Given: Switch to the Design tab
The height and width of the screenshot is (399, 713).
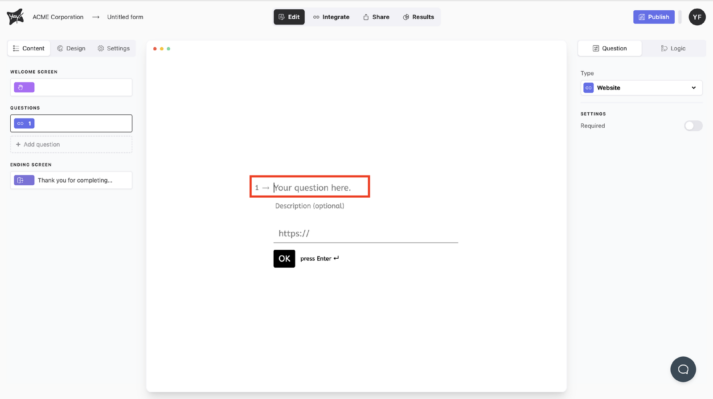Looking at the screenshot, I should point(71,48).
